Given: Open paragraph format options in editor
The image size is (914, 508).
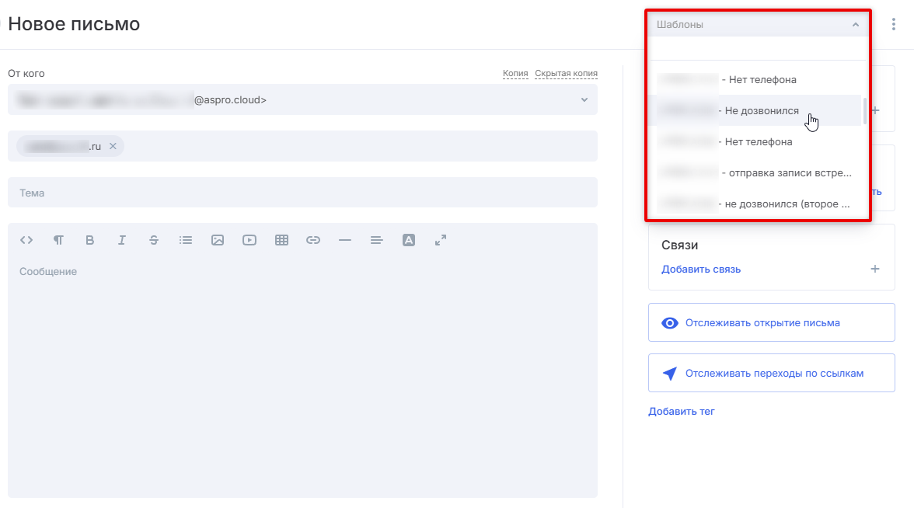Looking at the screenshot, I should (x=58, y=240).
